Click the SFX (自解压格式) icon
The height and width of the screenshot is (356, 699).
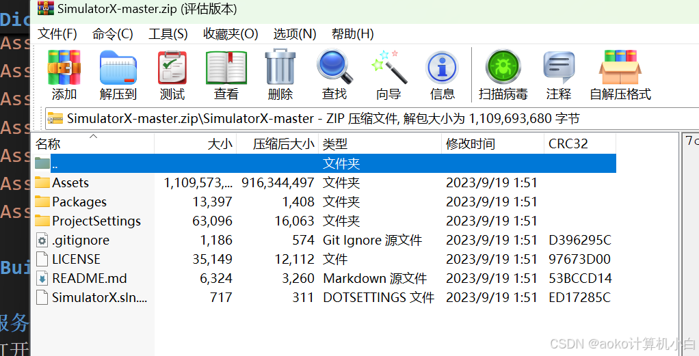click(620, 67)
